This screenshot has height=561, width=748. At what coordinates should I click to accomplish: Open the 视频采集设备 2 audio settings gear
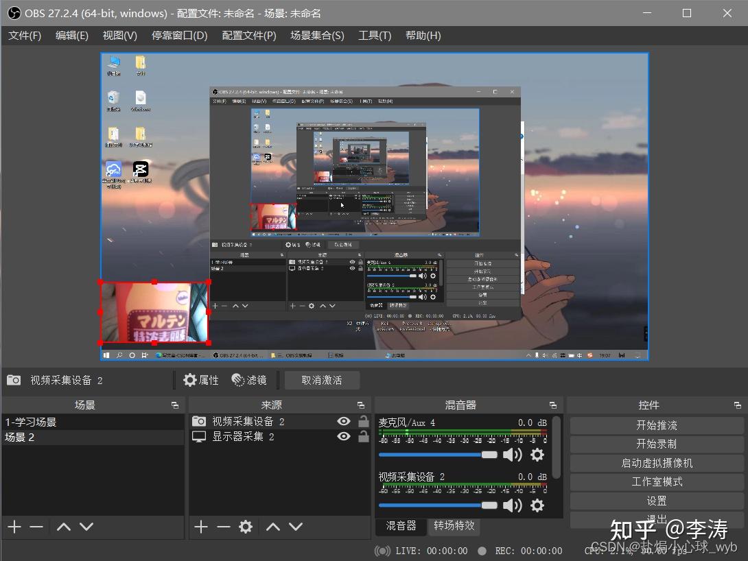tap(537, 505)
